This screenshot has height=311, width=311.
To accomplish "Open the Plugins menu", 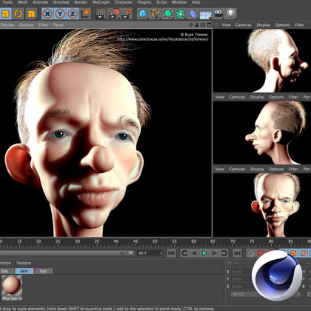I will coord(144,2).
